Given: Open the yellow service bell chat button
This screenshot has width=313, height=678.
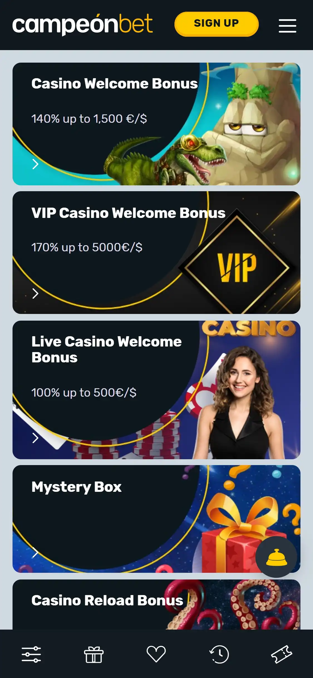Looking at the screenshot, I should (x=276, y=557).
